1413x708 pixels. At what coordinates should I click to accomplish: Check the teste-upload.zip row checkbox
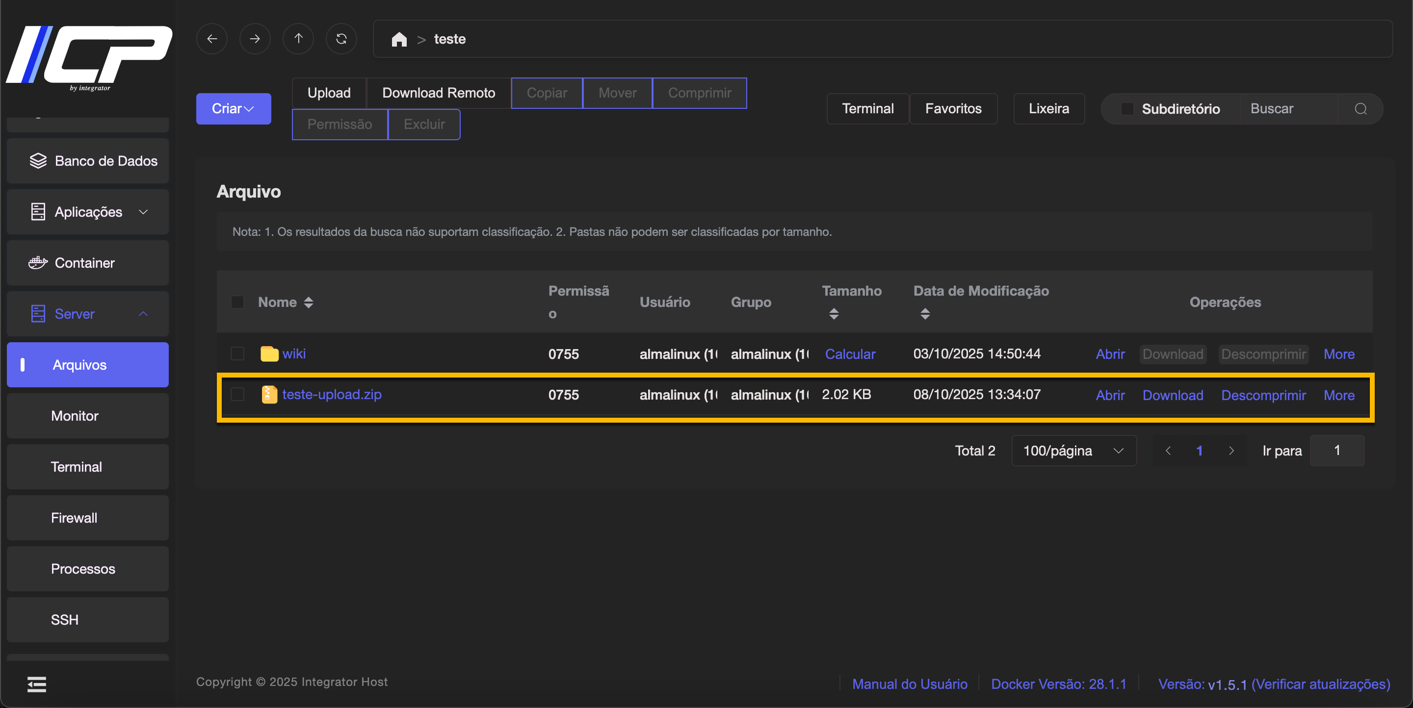237,395
